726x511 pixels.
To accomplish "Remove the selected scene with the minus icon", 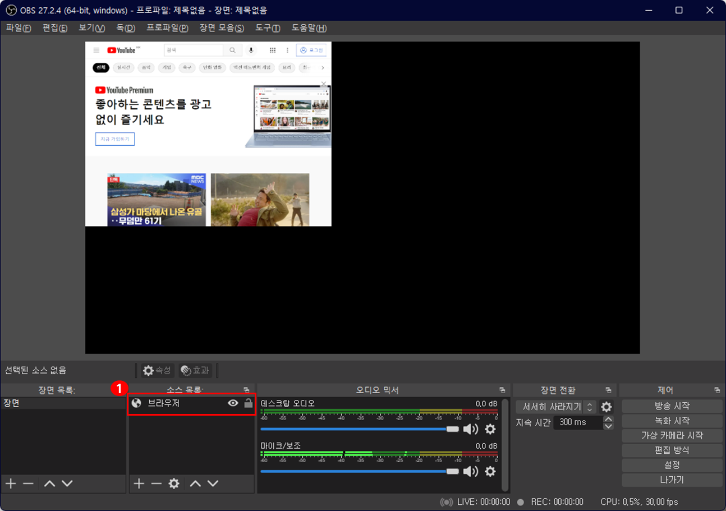I will 29,484.
